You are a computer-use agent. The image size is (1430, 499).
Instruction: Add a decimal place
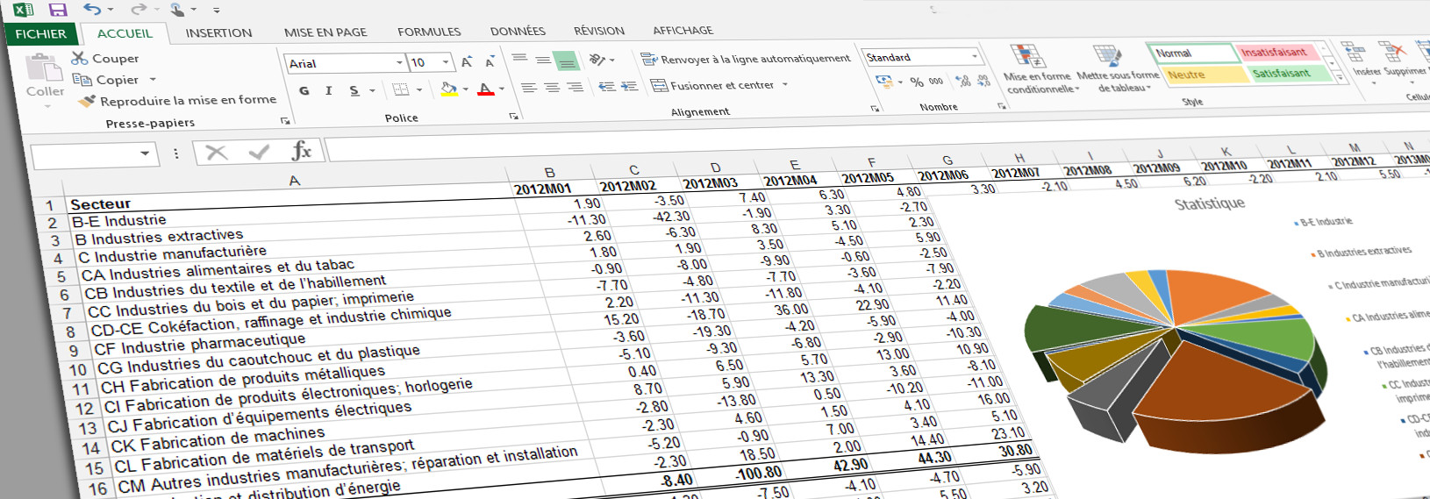(963, 81)
